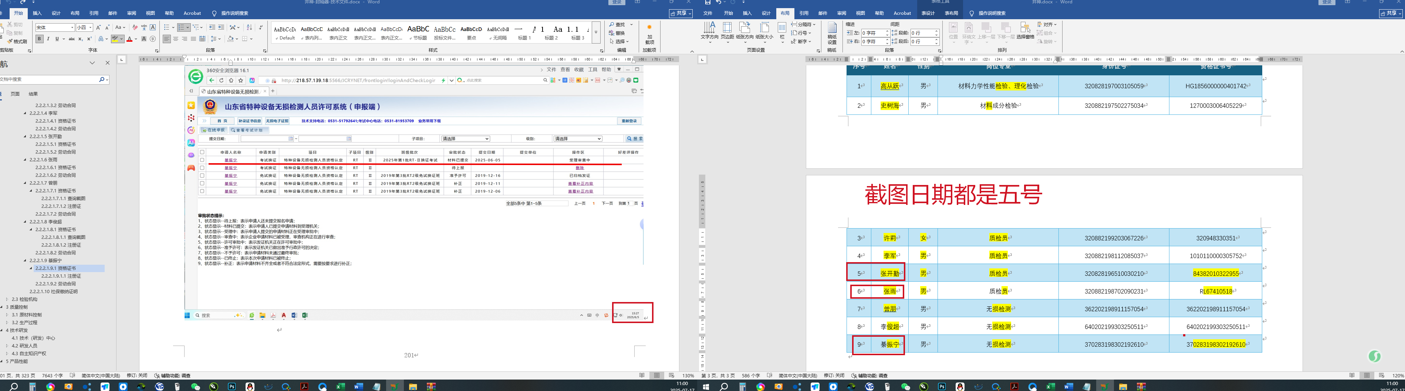
Task: Open the text direction tool in 开神 window
Action: click(x=709, y=32)
